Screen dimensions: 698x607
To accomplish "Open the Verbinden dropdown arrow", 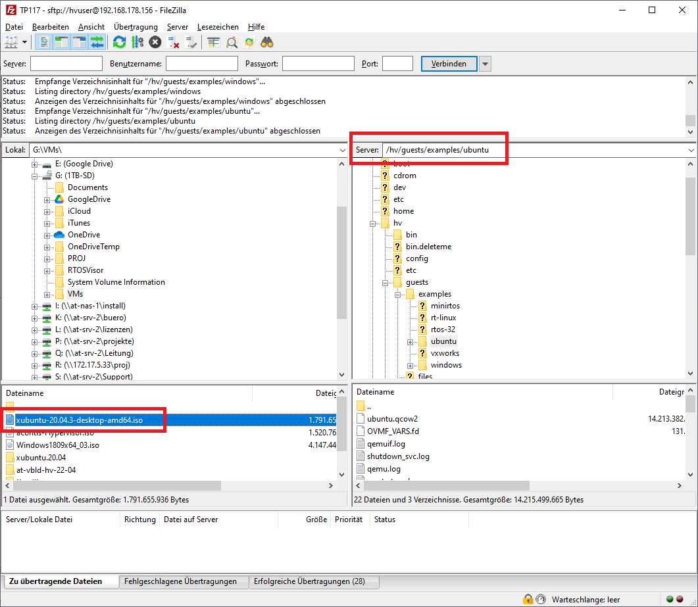I will tap(484, 63).
